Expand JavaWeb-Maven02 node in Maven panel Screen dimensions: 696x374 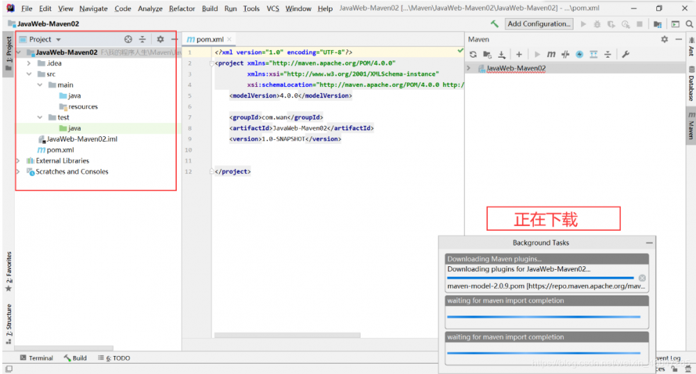(x=469, y=68)
